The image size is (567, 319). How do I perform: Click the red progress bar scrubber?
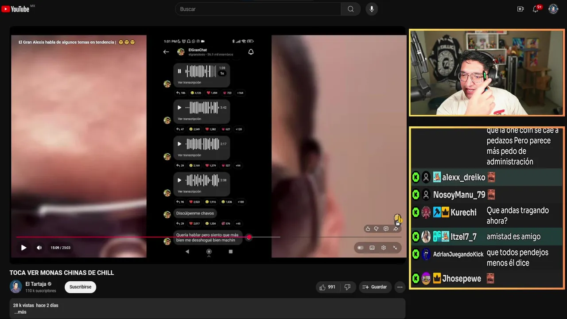coord(249,237)
